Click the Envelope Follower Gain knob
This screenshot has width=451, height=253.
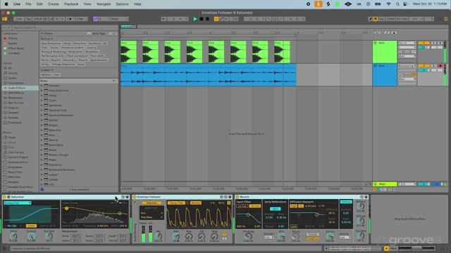coord(175,236)
